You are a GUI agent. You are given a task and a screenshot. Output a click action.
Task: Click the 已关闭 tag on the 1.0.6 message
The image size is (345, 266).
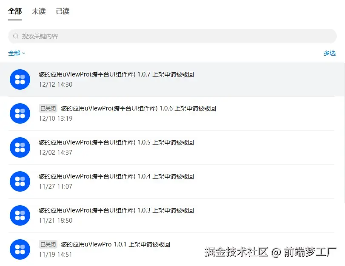tap(48, 108)
